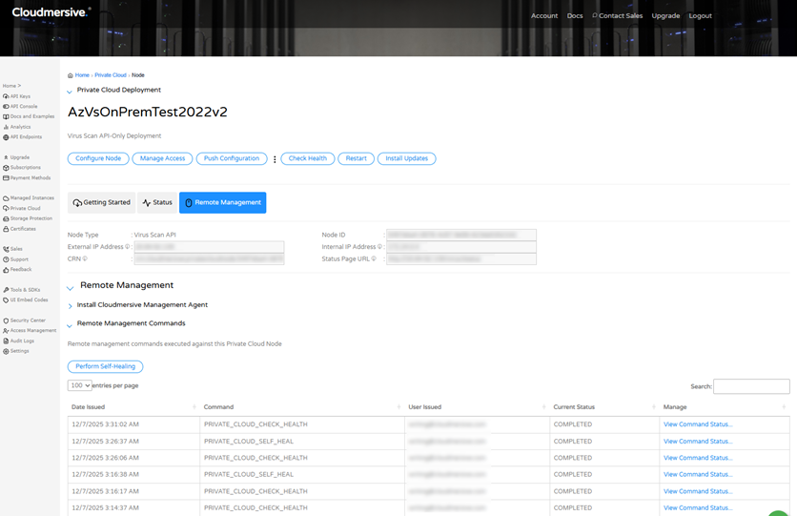Open Audit Logs in the sidebar
Viewport: 797px width, 516px height.
click(x=18, y=341)
